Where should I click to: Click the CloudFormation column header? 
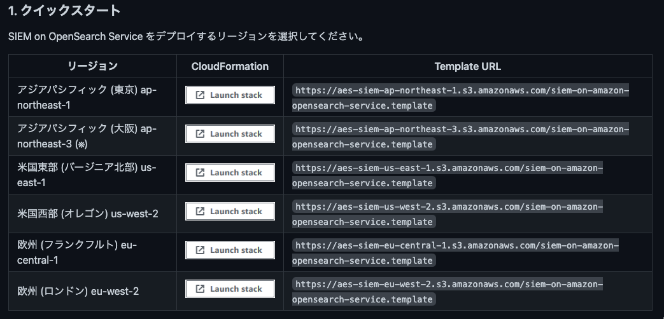pos(230,66)
